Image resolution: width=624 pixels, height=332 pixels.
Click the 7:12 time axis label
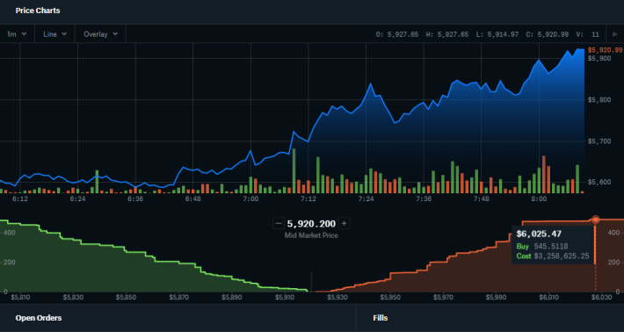point(308,198)
